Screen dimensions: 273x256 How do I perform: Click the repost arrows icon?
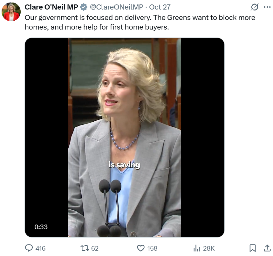click(85, 248)
